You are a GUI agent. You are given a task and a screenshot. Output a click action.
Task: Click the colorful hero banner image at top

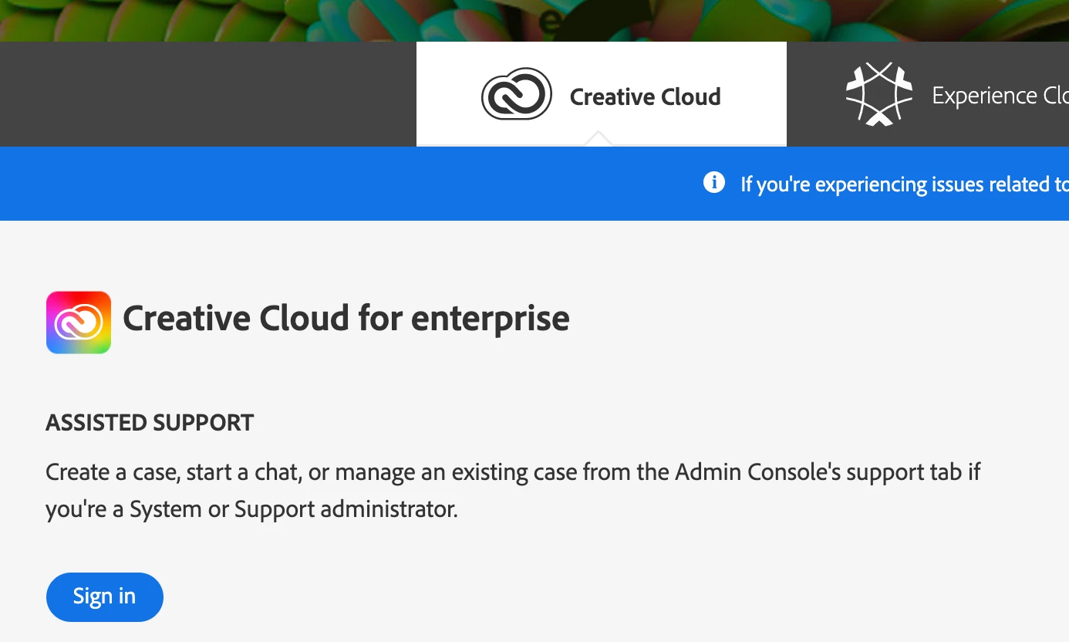(x=534, y=21)
